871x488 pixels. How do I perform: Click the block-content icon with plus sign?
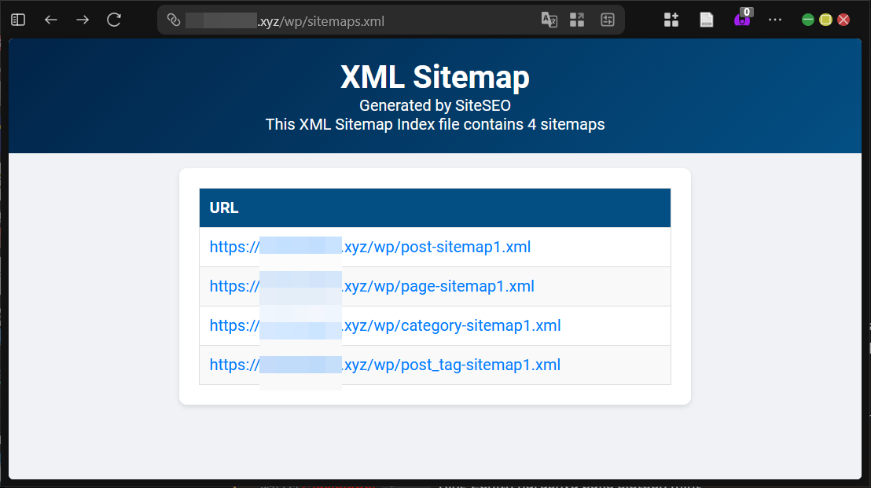pos(671,20)
